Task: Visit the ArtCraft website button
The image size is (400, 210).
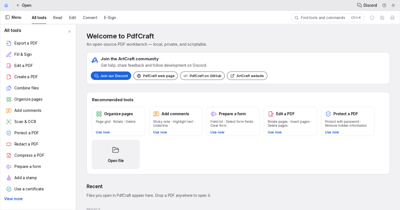Action: click(247, 76)
